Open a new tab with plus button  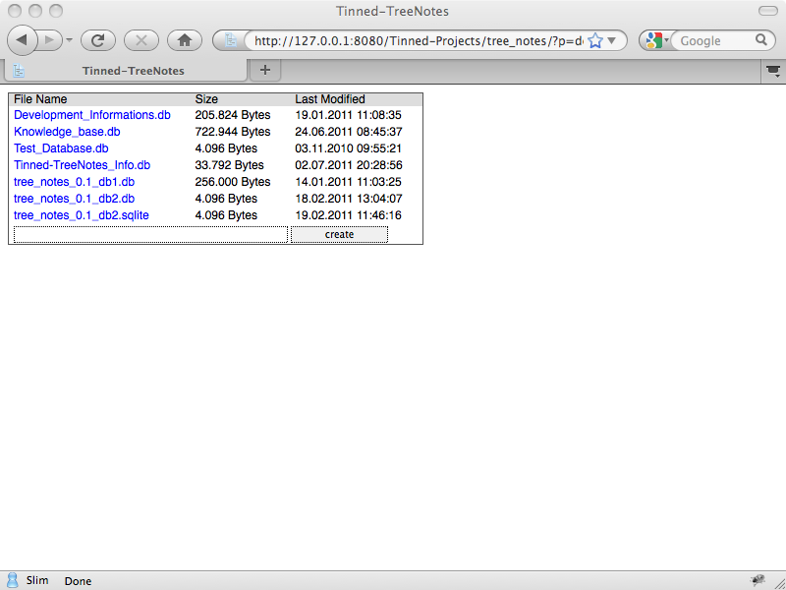pyautogui.click(x=265, y=70)
